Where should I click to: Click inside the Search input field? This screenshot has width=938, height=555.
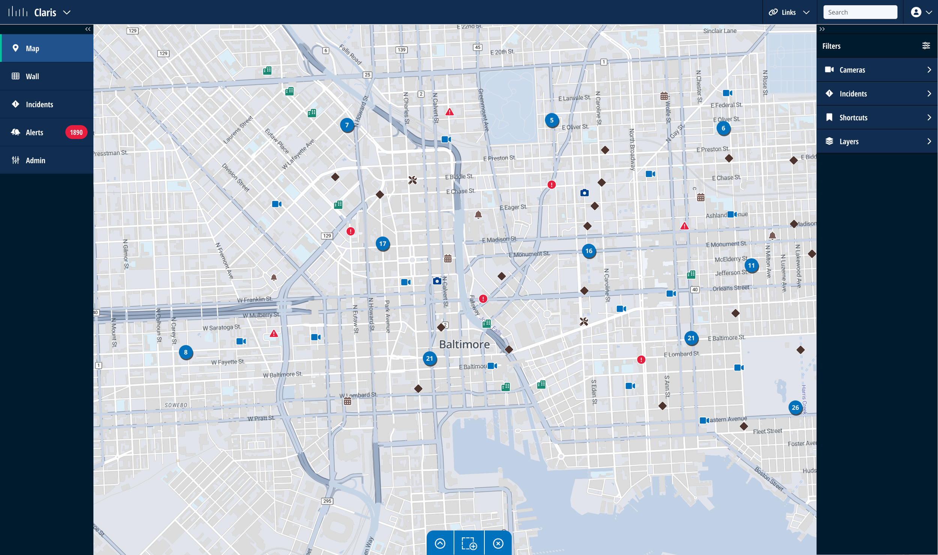[860, 12]
